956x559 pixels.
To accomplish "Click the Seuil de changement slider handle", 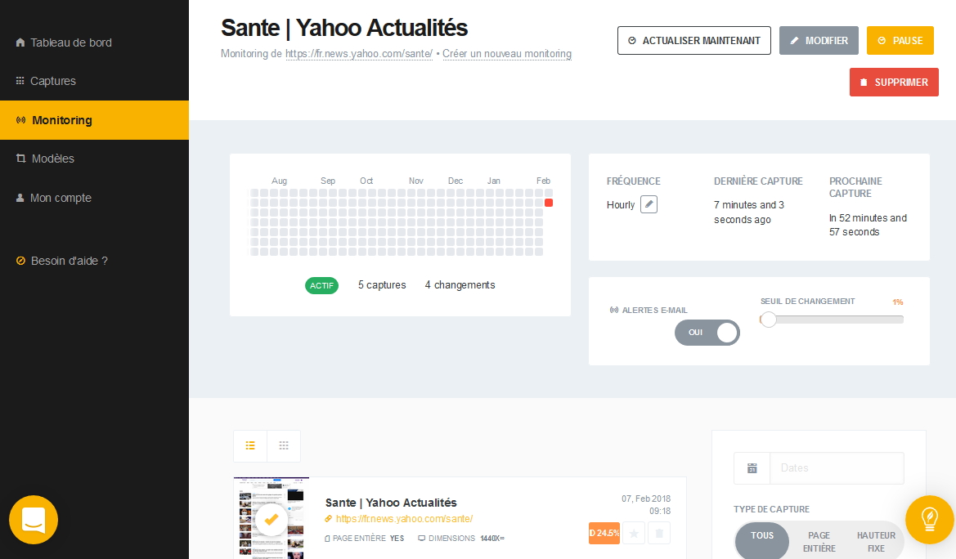I will pyautogui.click(x=768, y=320).
